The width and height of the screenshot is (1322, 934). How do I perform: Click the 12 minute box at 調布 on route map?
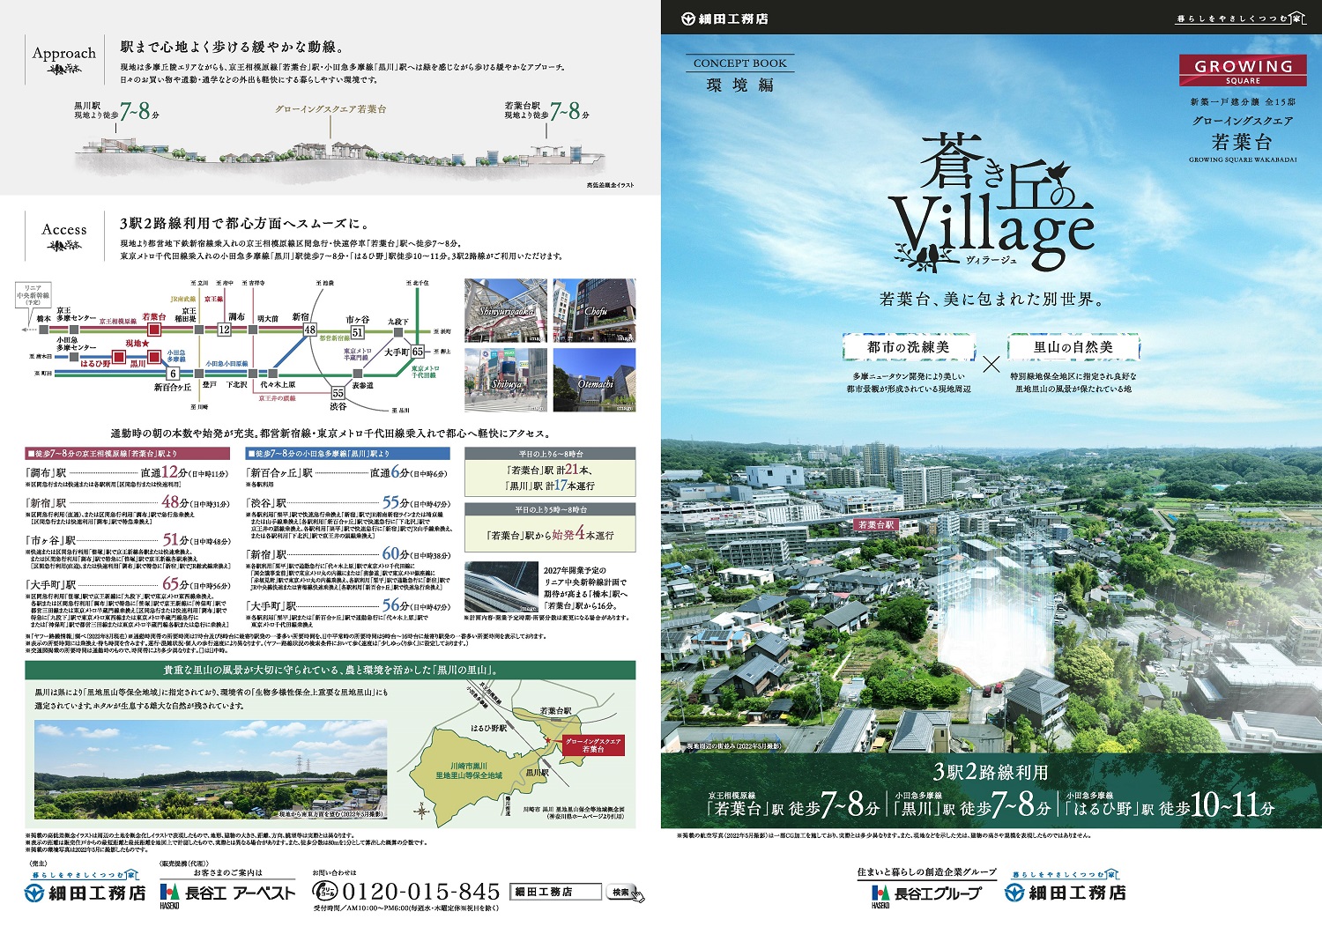[x=224, y=330]
